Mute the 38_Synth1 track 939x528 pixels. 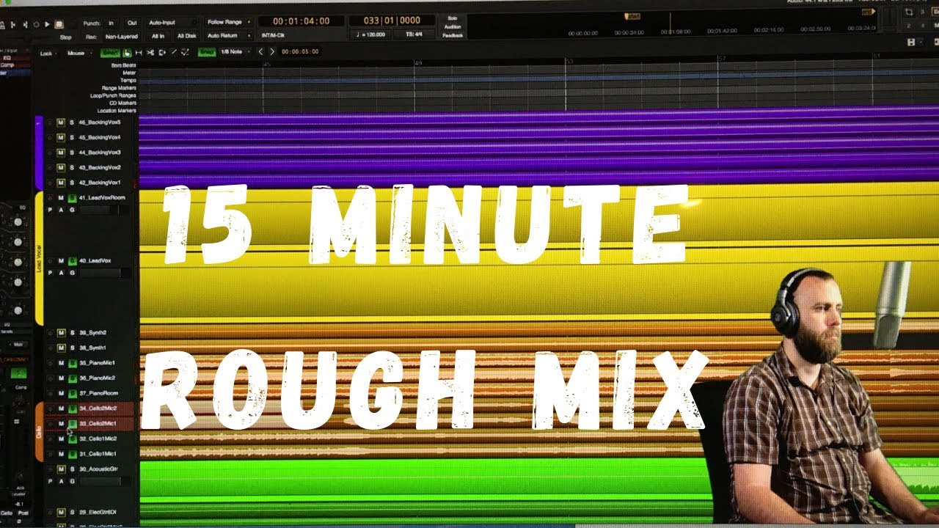coord(61,348)
